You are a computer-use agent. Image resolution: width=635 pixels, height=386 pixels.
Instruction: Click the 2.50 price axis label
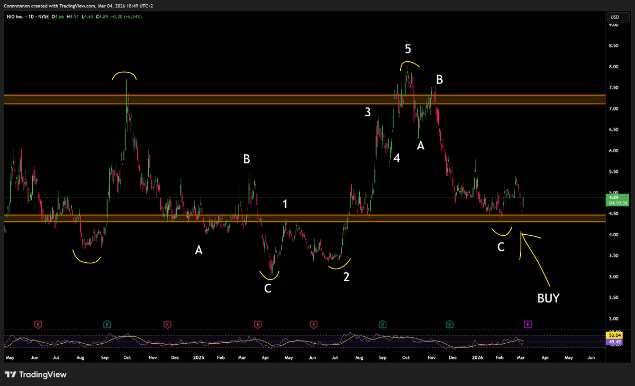pyautogui.click(x=614, y=298)
